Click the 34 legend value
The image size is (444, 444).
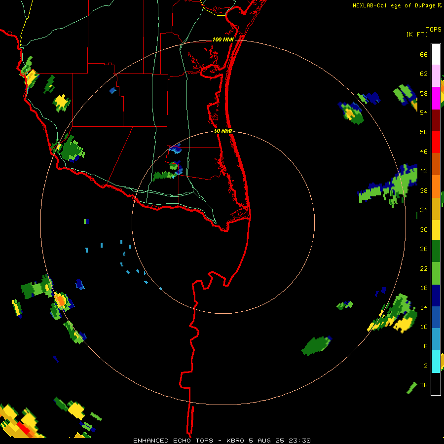click(424, 210)
